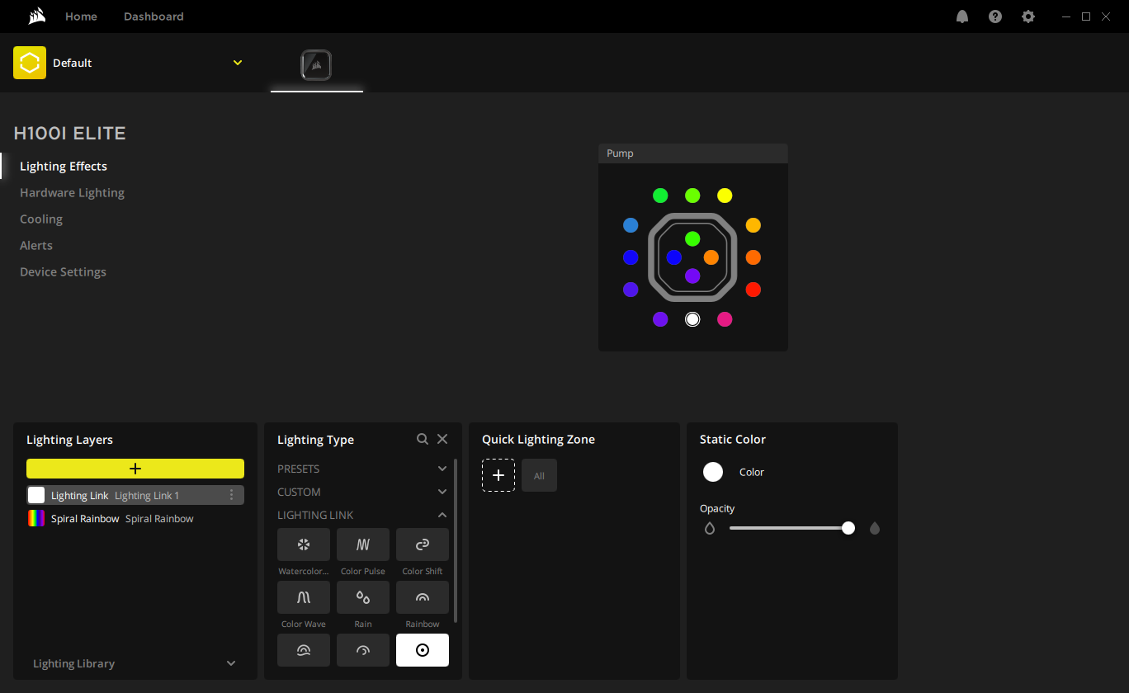The image size is (1129, 693).
Task: Open the help question mark icon
Action: tap(995, 16)
